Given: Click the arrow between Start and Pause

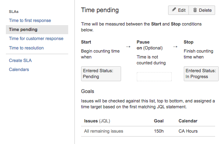Looking at the screenshot, I should [x=128, y=47].
